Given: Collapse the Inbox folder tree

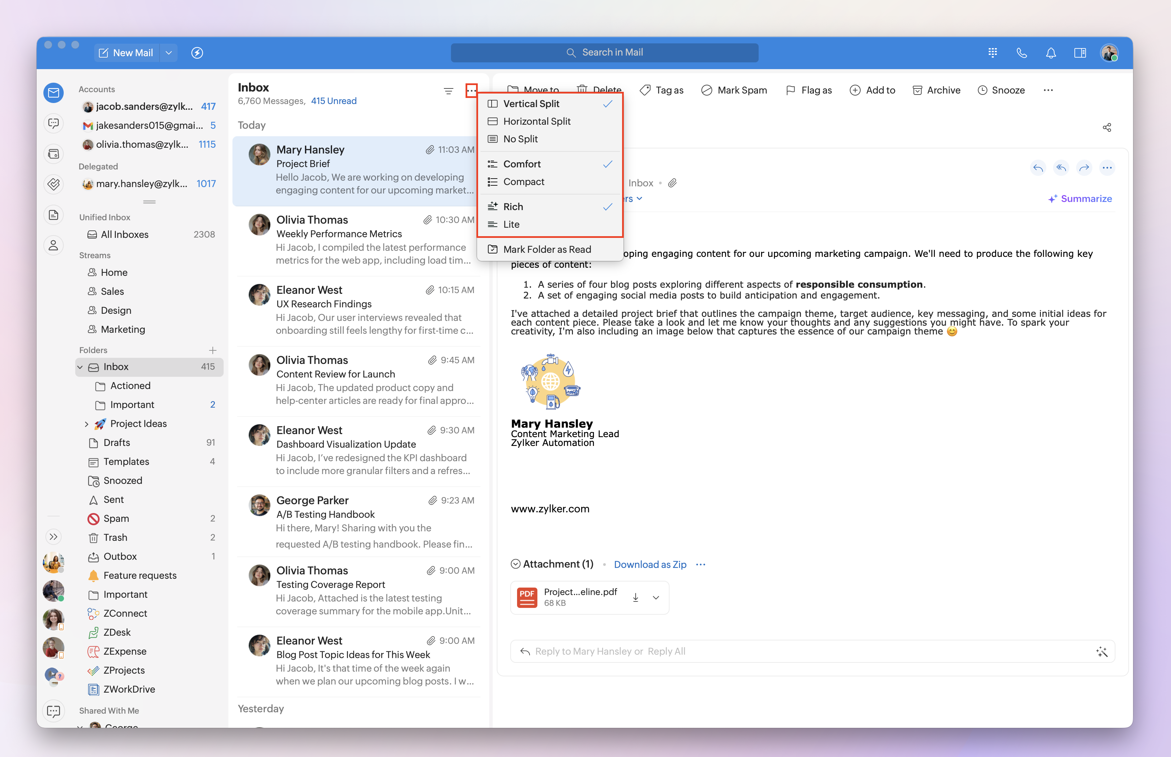Looking at the screenshot, I should [80, 367].
